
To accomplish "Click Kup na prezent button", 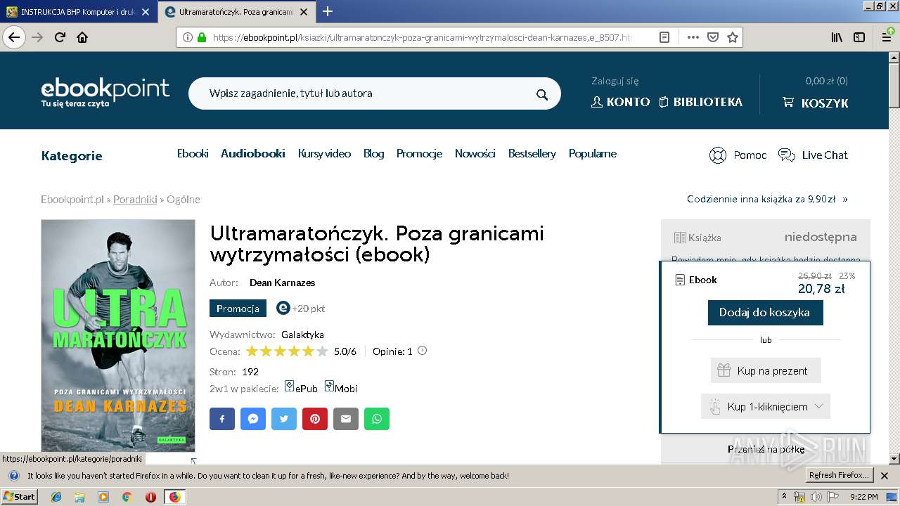I will (766, 370).
